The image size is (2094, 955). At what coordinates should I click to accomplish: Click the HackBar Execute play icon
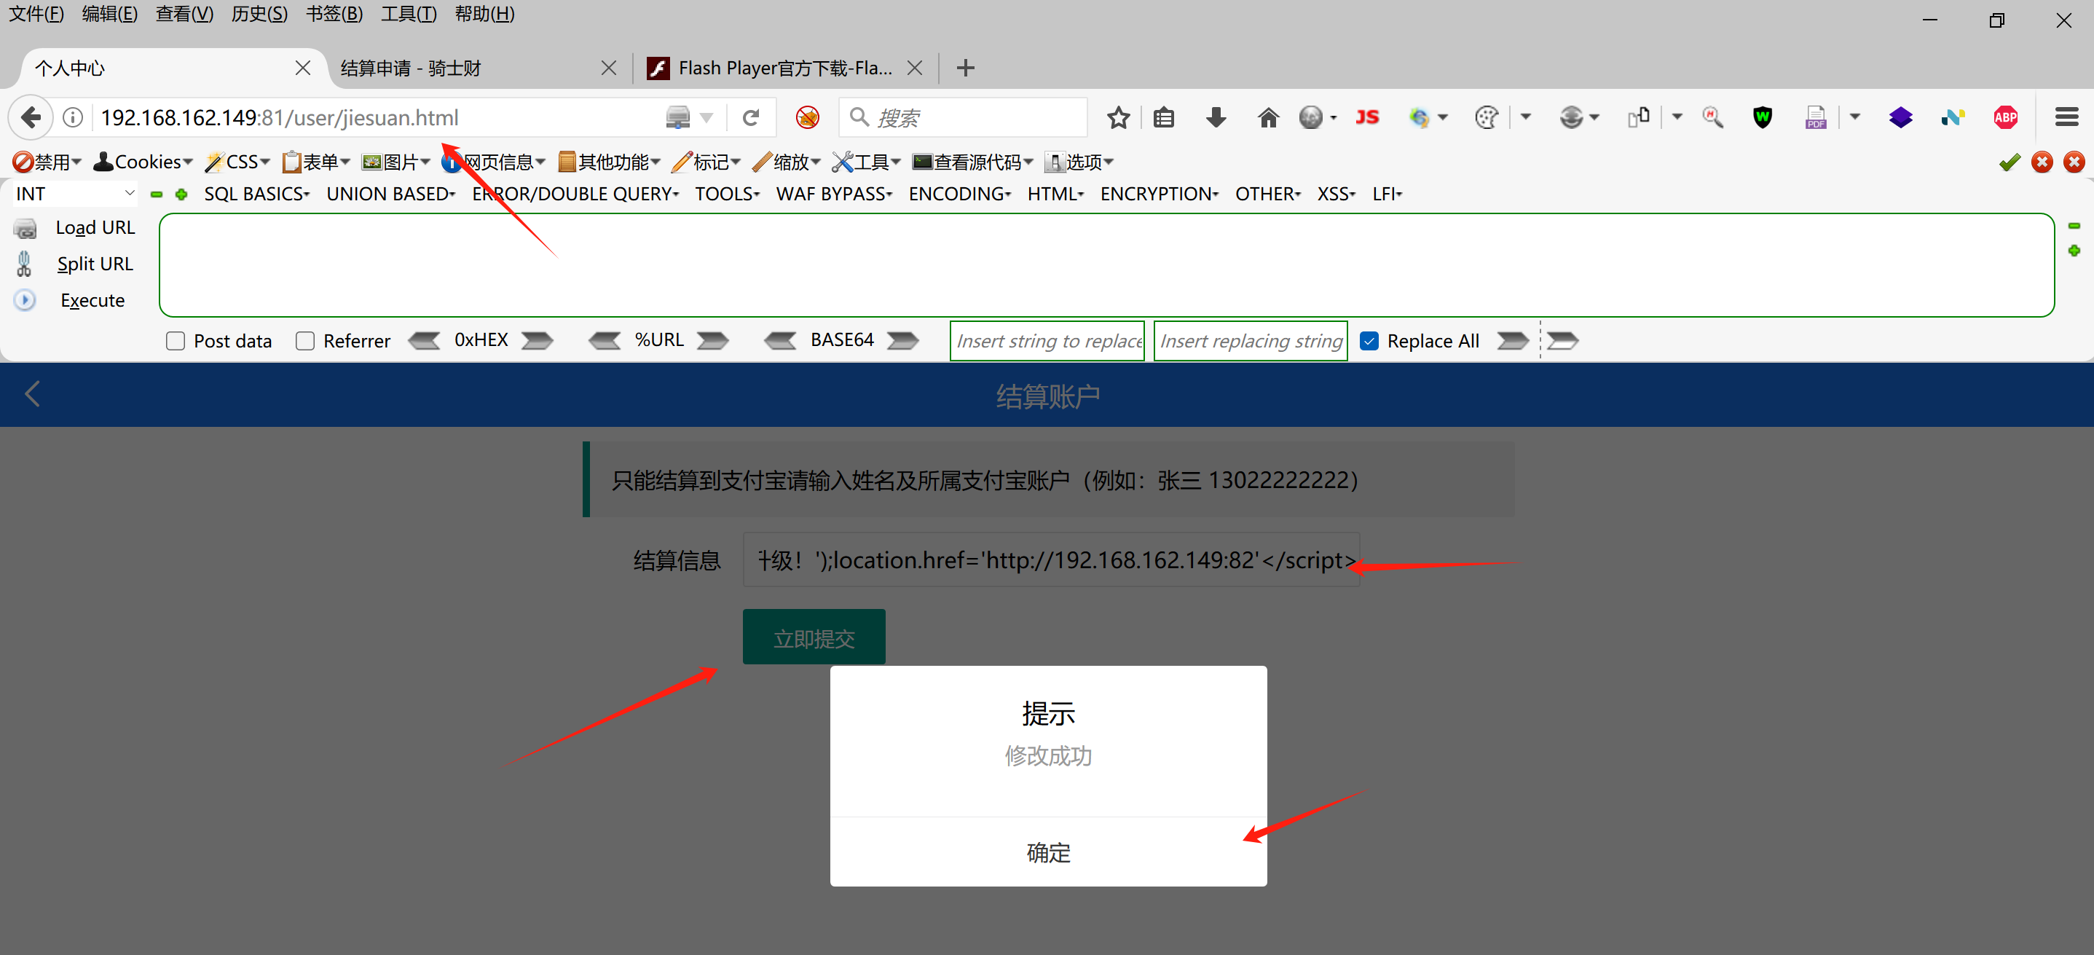[25, 301]
